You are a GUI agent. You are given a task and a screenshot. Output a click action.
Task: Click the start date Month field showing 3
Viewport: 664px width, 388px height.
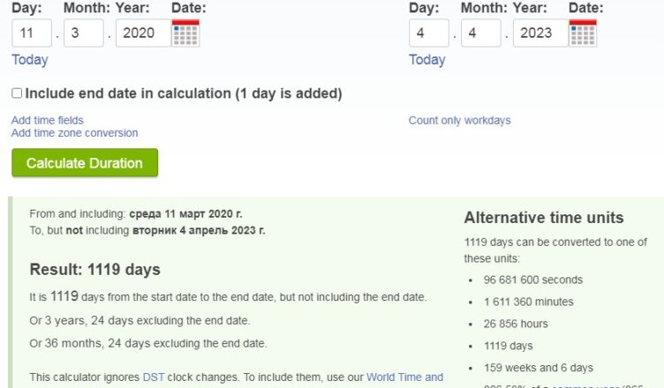click(x=84, y=33)
